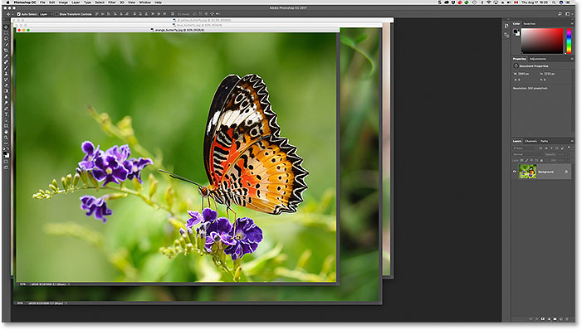This screenshot has width=582, height=330.
Task: Open the Color panel flyout menu
Action: click(x=572, y=23)
